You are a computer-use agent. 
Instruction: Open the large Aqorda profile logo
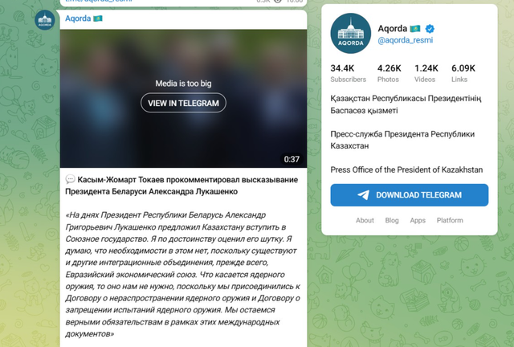351,34
